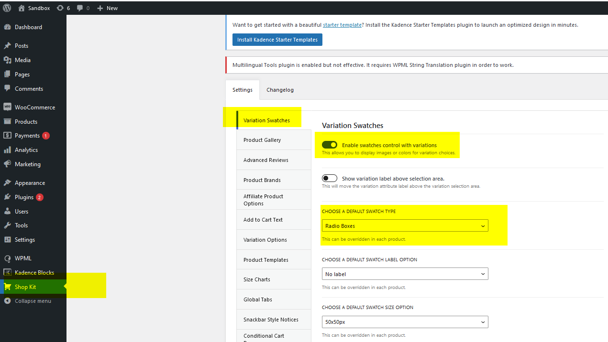Disable swatches control with variations toggle
Image resolution: width=608 pixels, height=342 pixels.
330,145
